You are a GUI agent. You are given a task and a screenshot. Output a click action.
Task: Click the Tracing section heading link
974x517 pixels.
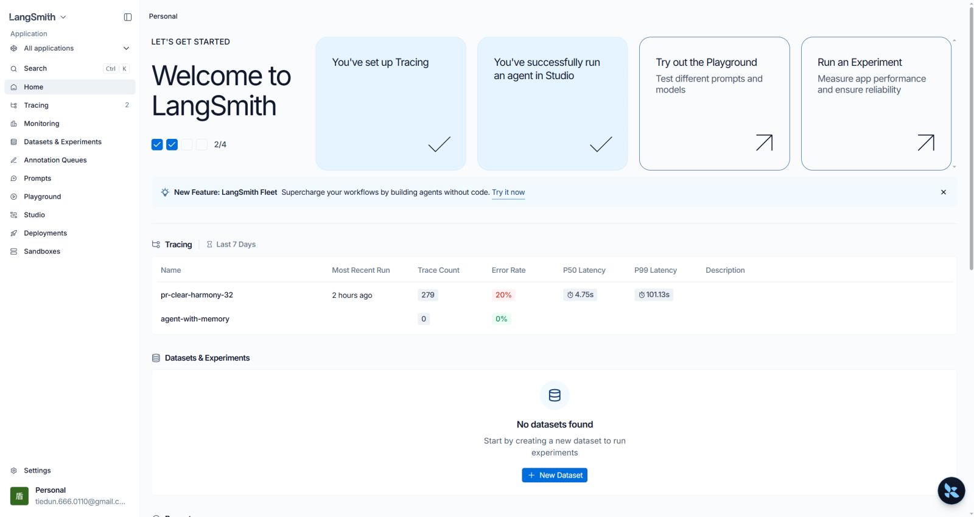click(x=178, y=244)
